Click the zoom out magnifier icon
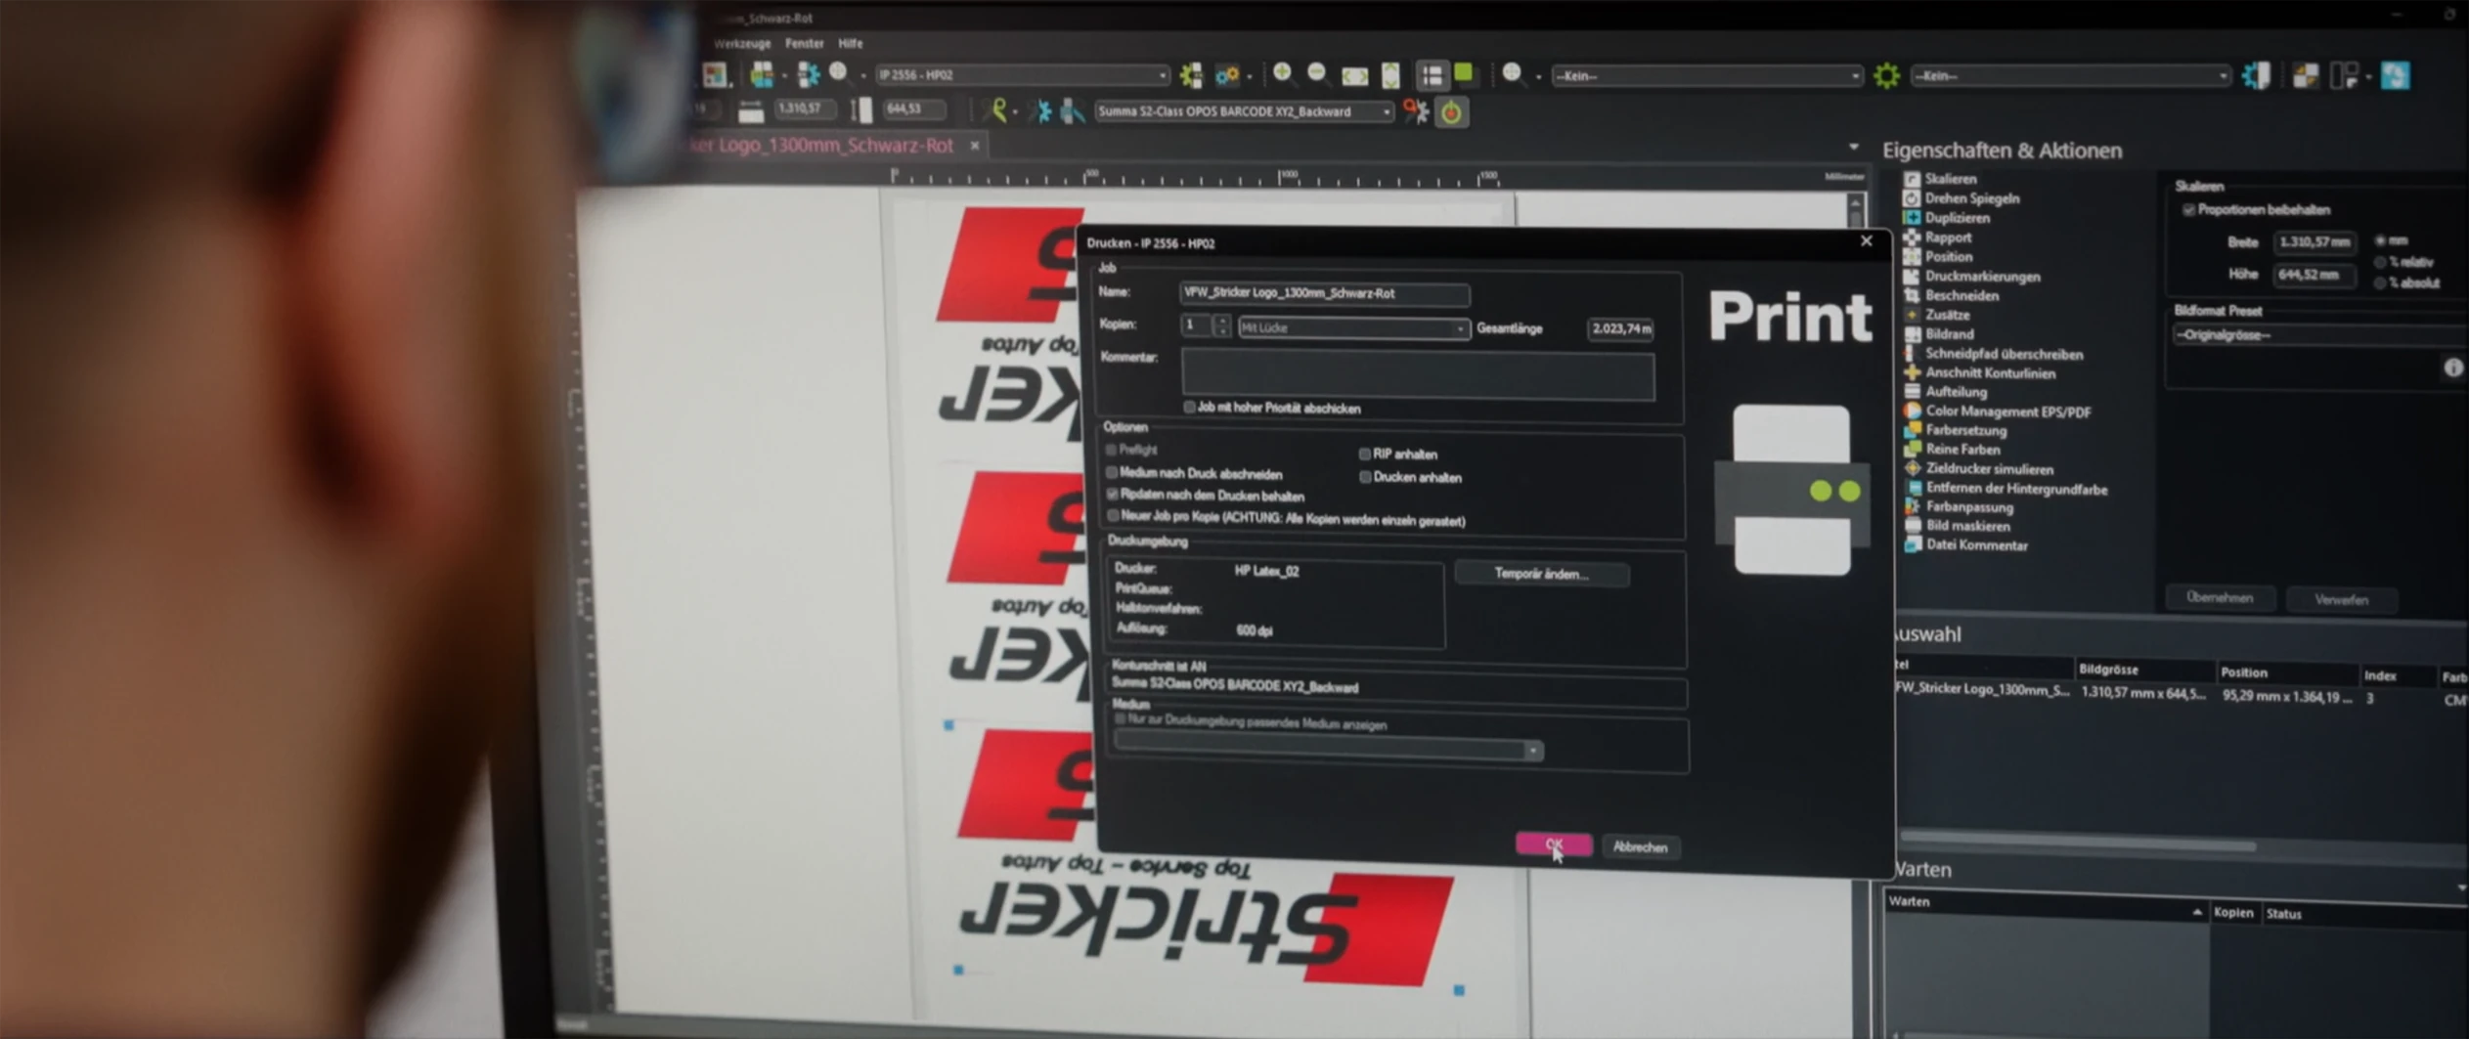2469x1039 pixels. click(1317, 74)
